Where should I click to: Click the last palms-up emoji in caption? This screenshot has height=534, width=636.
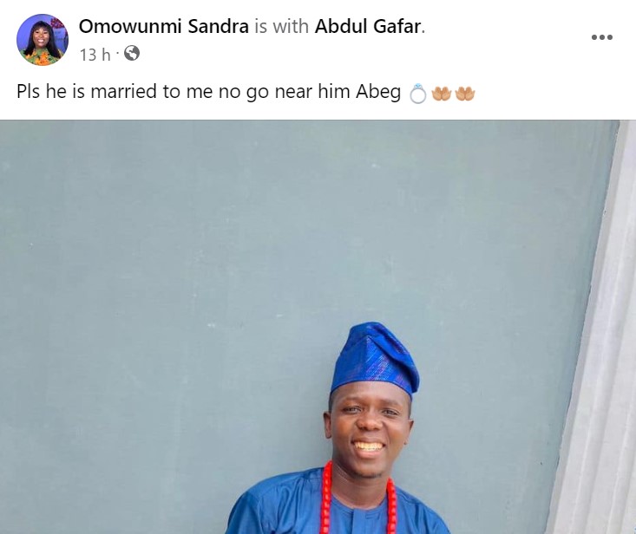pyautogui.click(x=465, y=92)
